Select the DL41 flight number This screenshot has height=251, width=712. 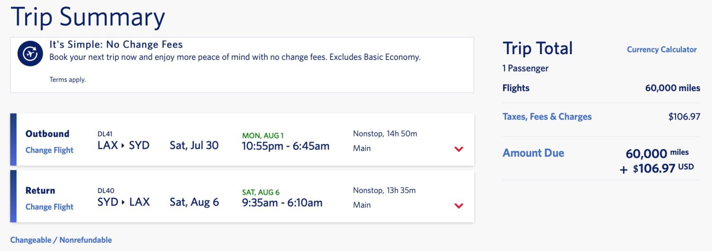click(105, 134)
